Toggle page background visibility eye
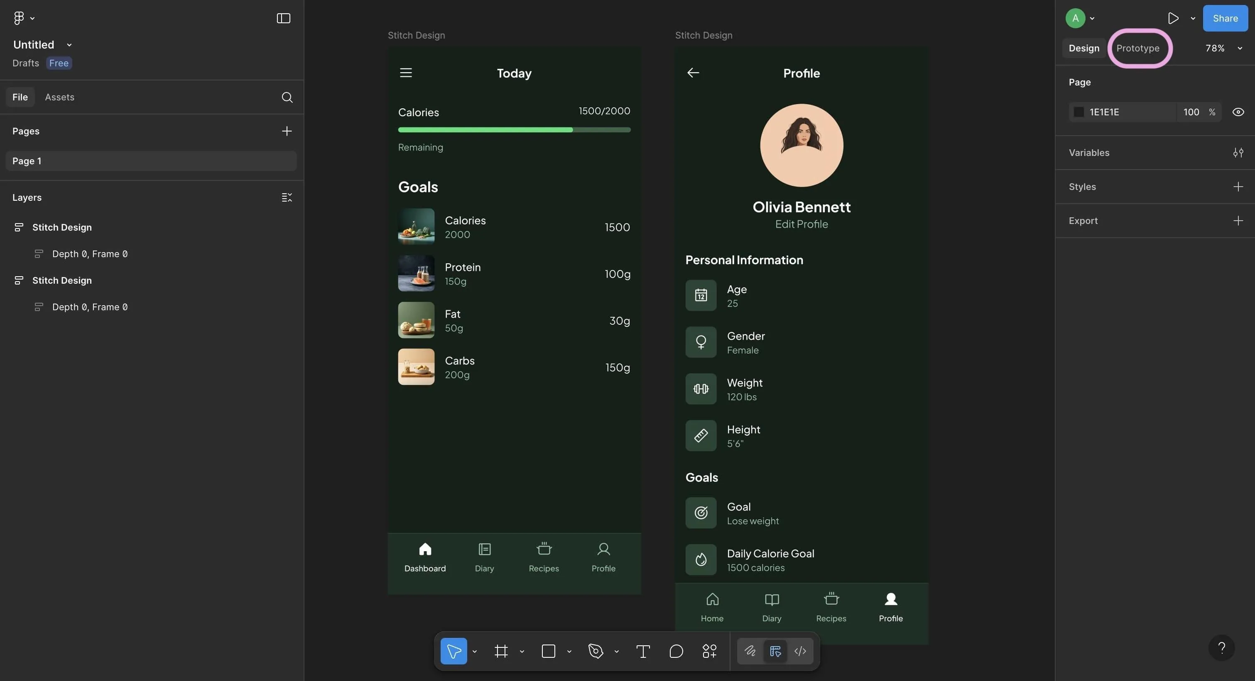Image resolution: width=1255 pixels, height=681 pixels. click(1238, 112)
